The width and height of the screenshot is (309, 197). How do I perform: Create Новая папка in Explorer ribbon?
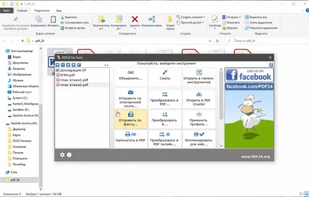(x=170, y=23)
